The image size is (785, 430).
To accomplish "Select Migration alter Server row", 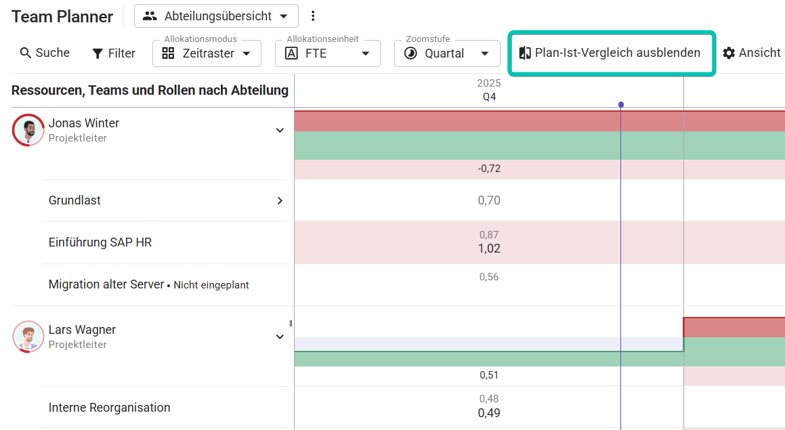I will tap(106, 284).
